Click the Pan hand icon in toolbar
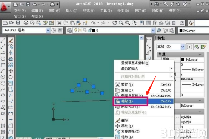The width and height of the screenshot is (209, 139). click(x=114, y=23)
